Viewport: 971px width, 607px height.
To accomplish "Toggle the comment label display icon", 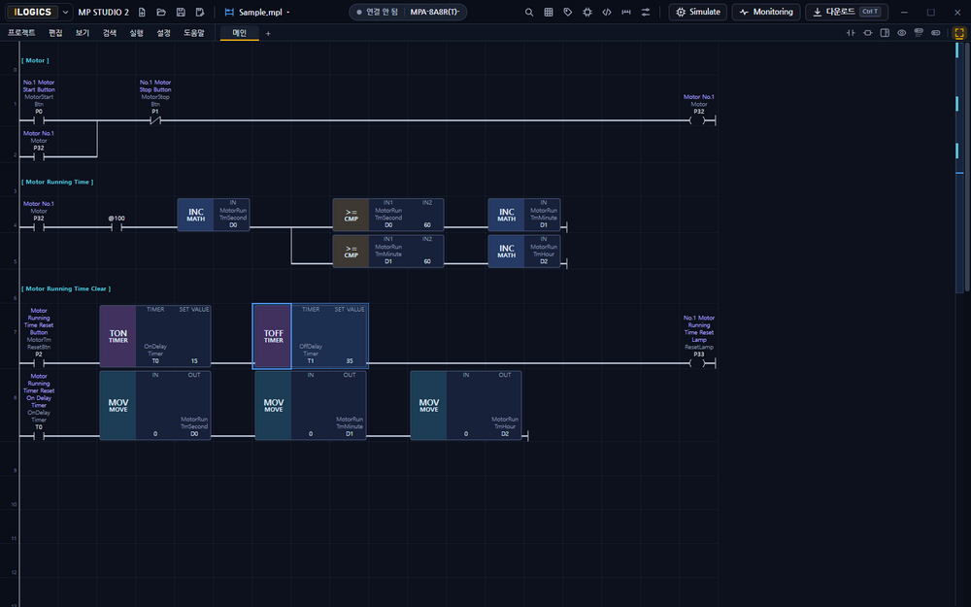I will point(919,33).
